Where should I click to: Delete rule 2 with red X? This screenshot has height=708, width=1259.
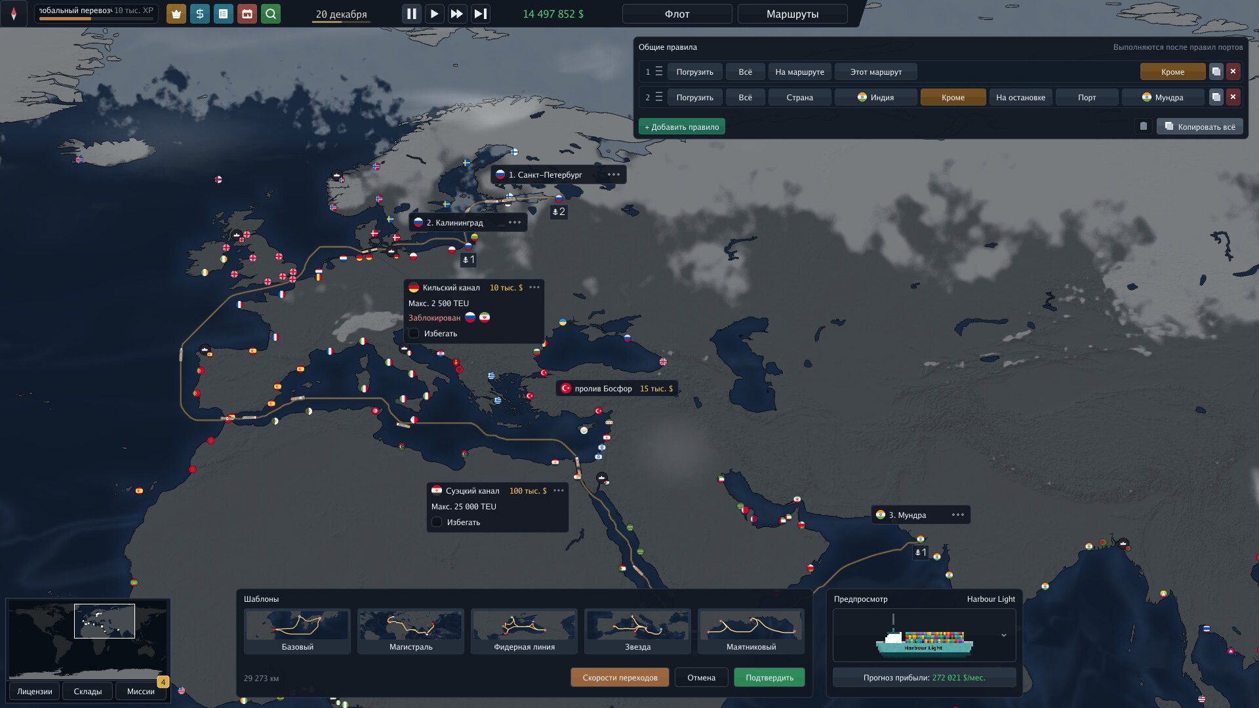point(1233,97)
